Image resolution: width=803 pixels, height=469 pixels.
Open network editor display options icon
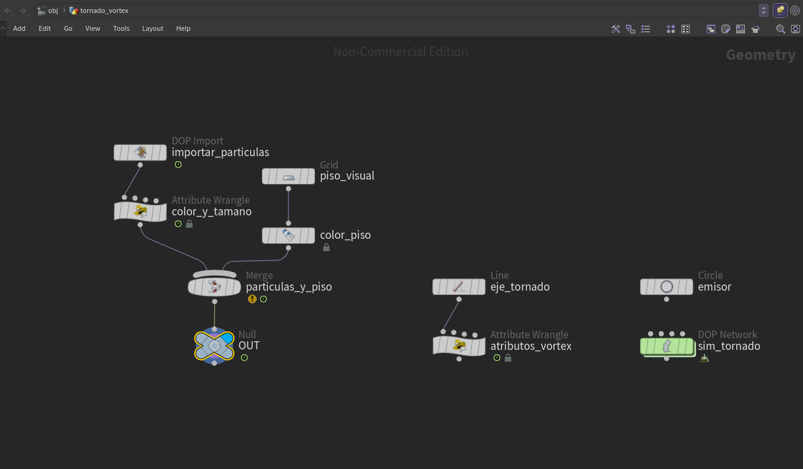tap(794, 29)
